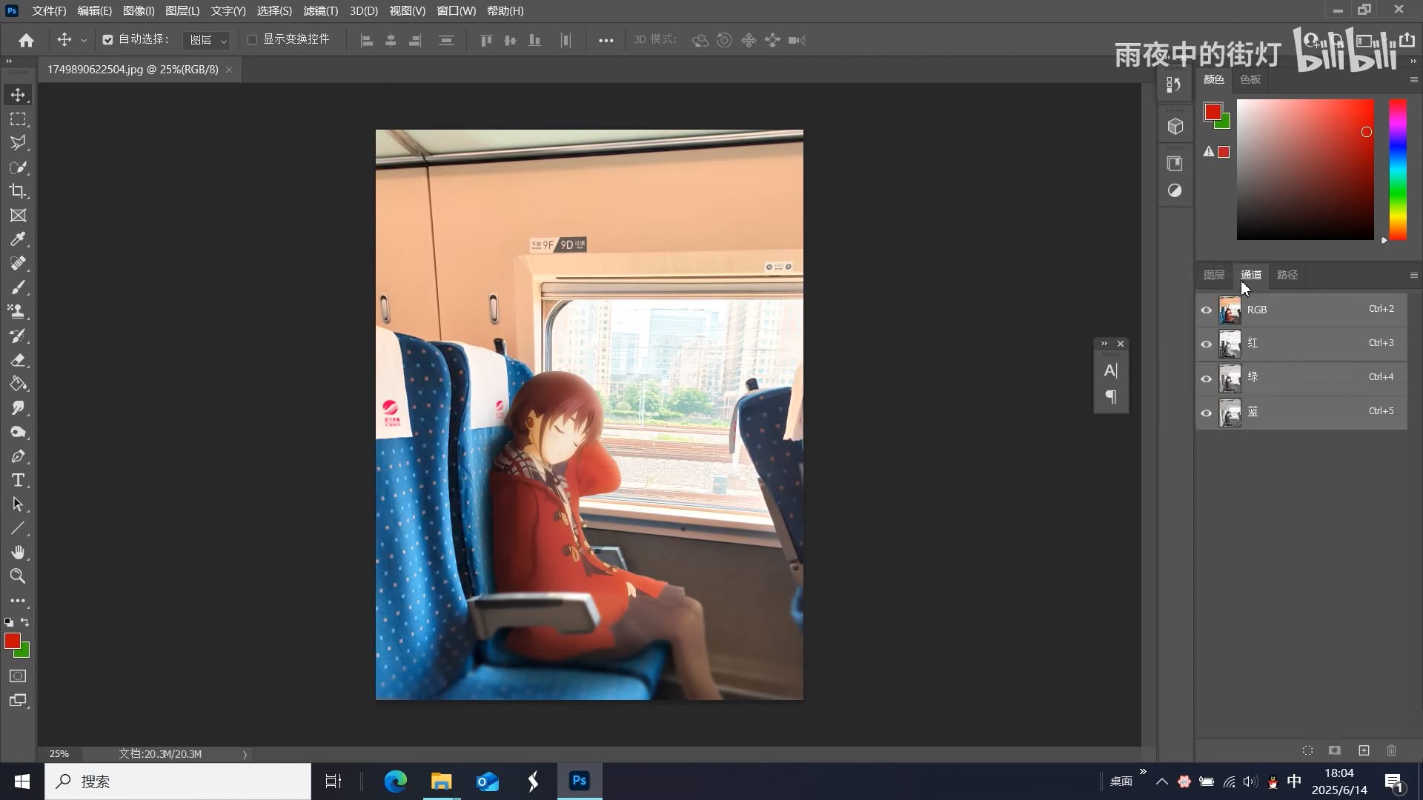This screenshot has height=800, width=1423.
Task: Pick a hue on the rainbow slider
Action: tap(1397, 170)
